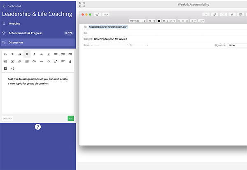The image size is (247, 170).
Task: Click the blockquote icon in the editor
Action: click(20, 54)
